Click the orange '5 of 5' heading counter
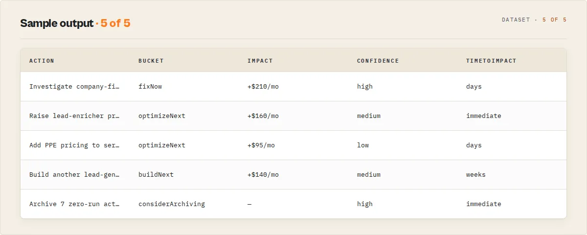Viewport: 587px width, 235px height. point(115,23)
